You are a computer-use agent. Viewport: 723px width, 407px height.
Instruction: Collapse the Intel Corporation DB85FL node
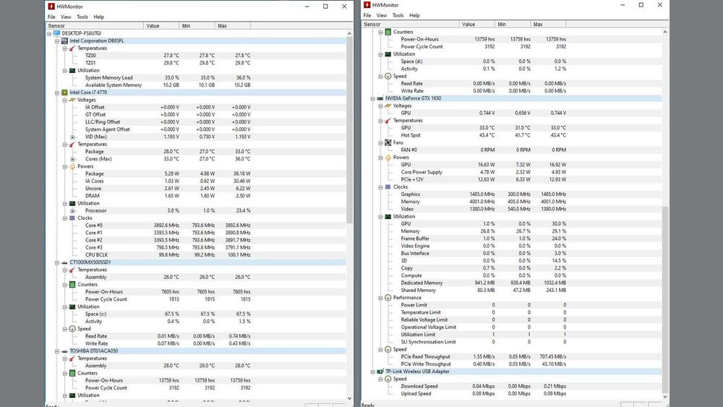[x=57, y=41]
